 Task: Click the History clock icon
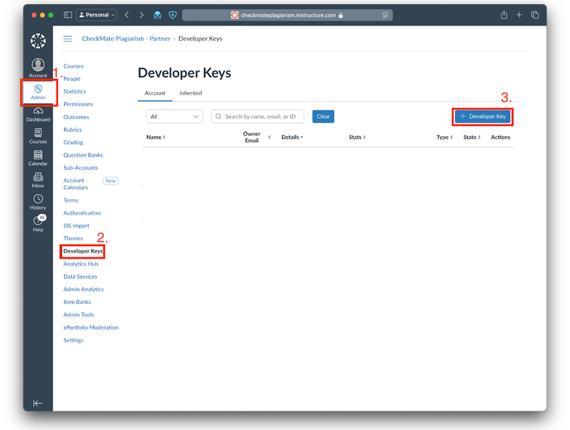(x=38, y=200)
